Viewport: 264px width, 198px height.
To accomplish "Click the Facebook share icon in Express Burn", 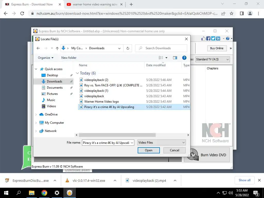I will (x=208, y=39).
